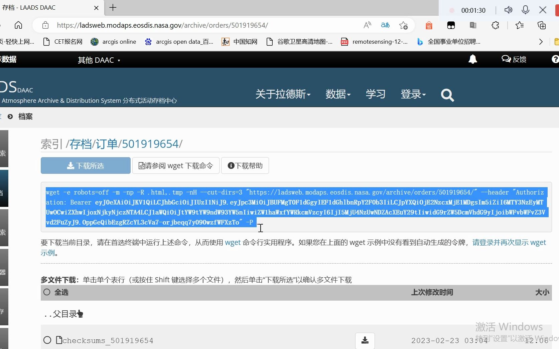Open notifications bell icon
This screenshot has width=559, height=349.
click(472, 59)
